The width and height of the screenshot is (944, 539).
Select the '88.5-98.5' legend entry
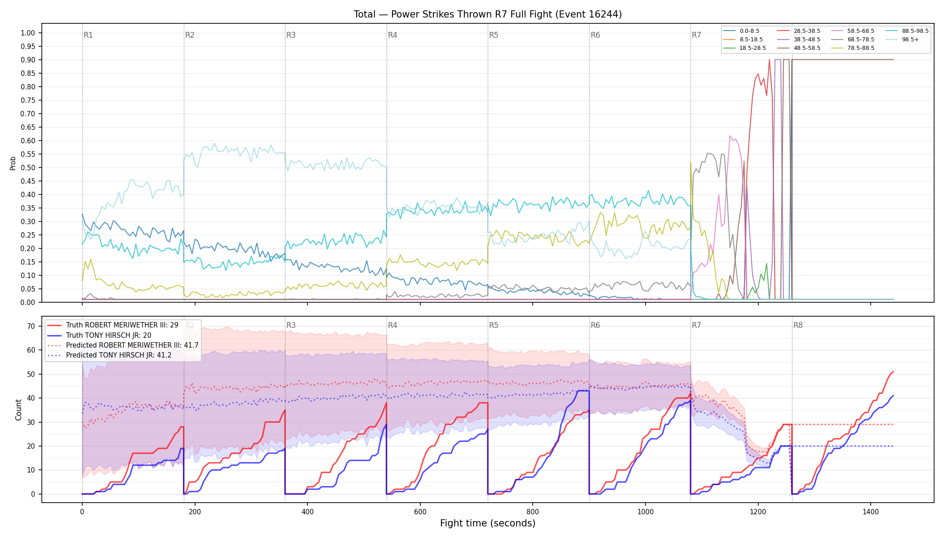[907, 31]
